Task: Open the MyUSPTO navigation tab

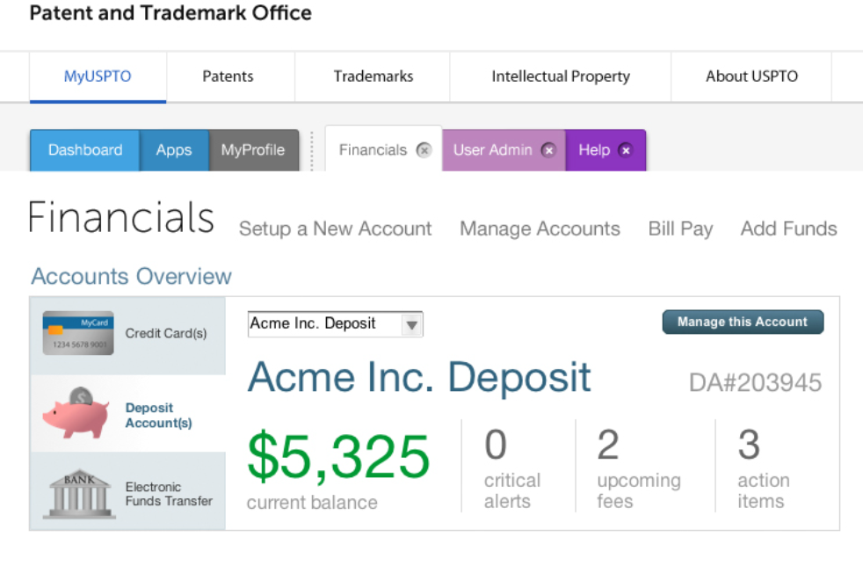Action: click(98, 76)
